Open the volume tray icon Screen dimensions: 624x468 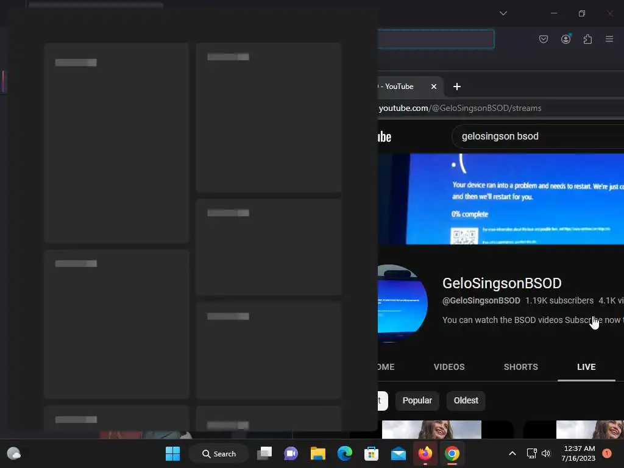pyautogui.click(x=546, y=453)
